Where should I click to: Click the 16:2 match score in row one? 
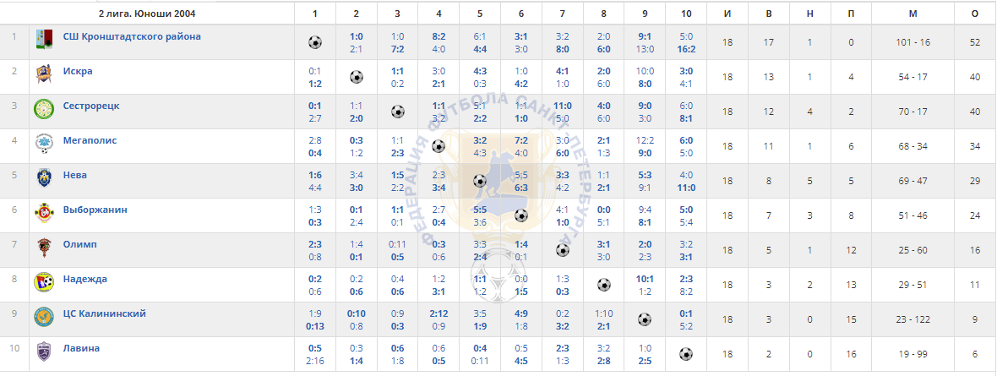pos(684,48)
